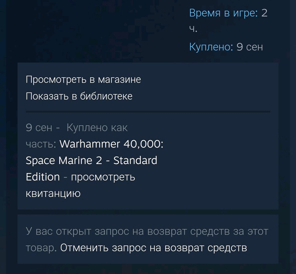This screenshot has height=274, width=296.
Task: Click 'Отменить запрос на возврат средств'
Action: pos(153,248)
